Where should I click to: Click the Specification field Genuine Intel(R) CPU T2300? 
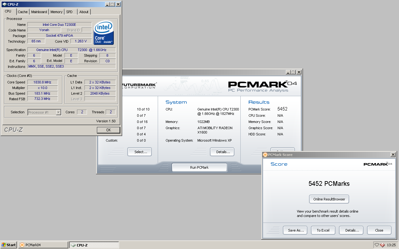point(71,50)
